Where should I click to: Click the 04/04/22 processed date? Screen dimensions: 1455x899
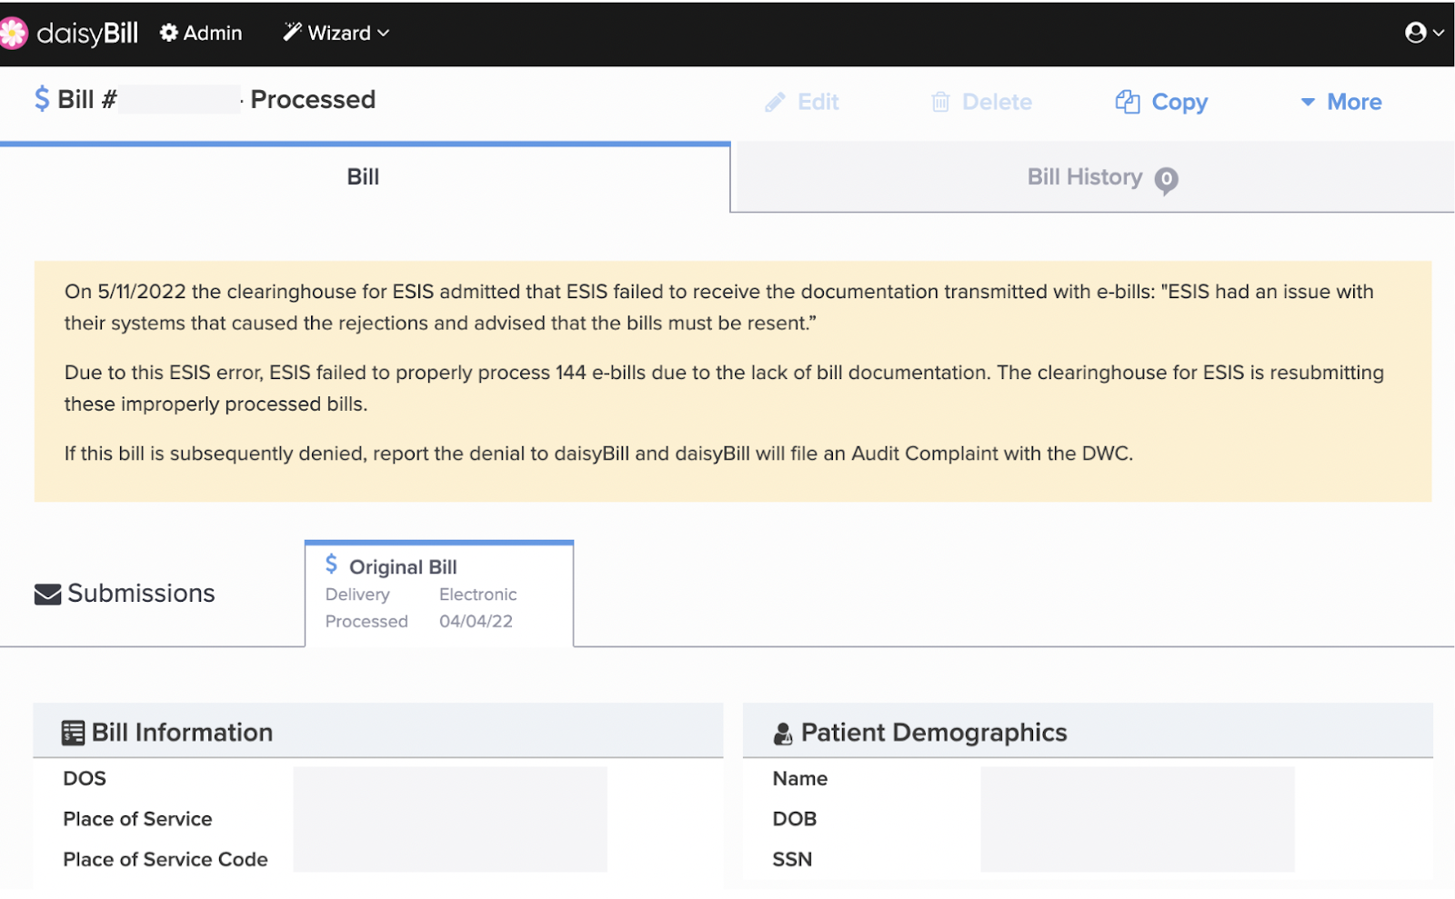pos(476,622)
